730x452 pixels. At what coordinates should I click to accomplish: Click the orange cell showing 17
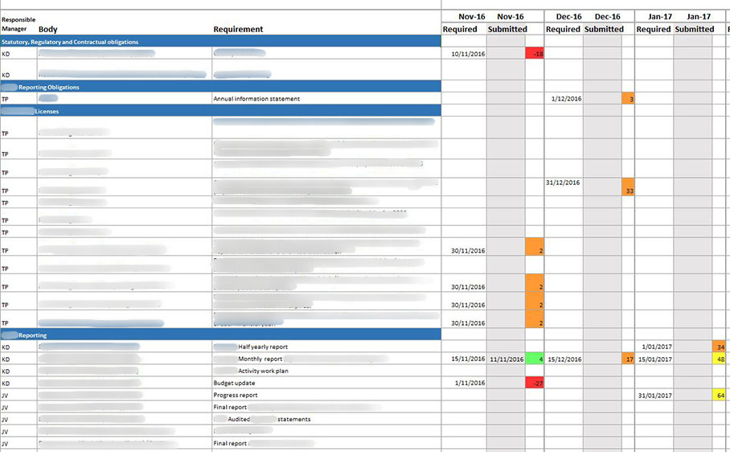coord(628,359)
